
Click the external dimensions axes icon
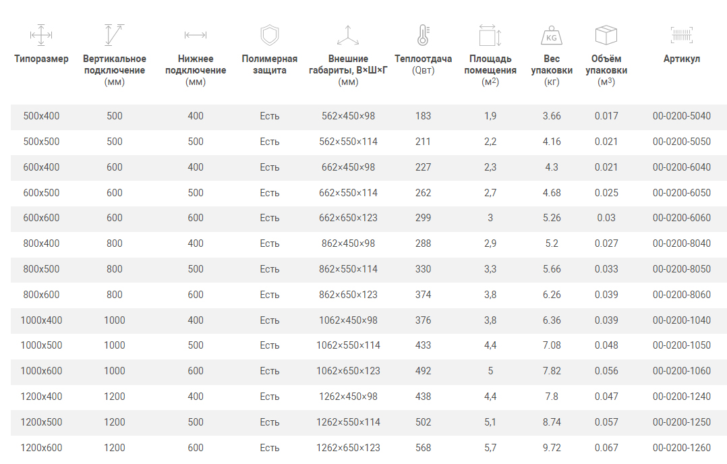click(348, 35)
